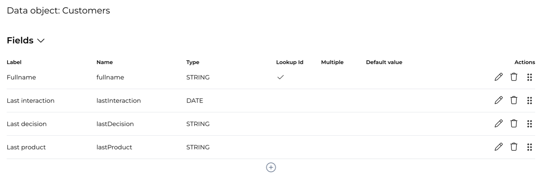
Task: Delete the Last interaction field
Action: point(513,101)
